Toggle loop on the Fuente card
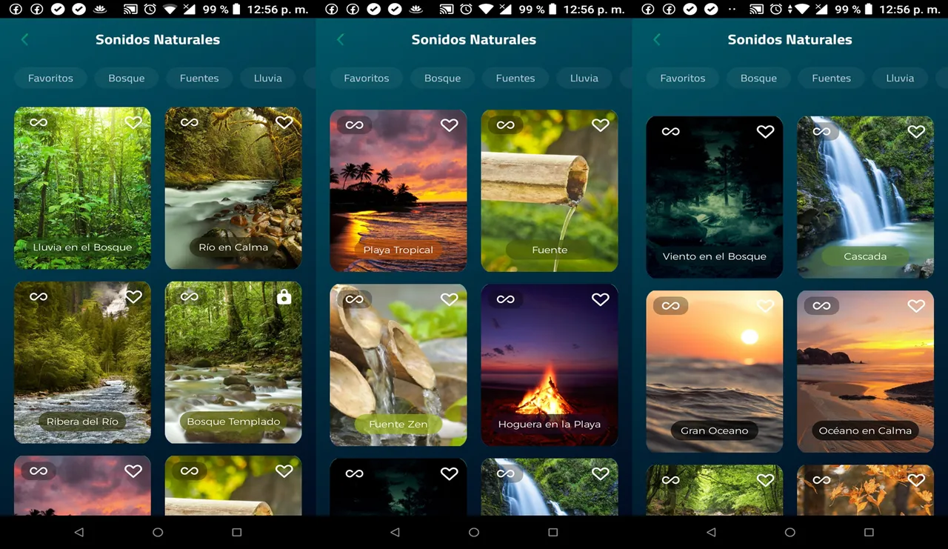This screenshot has height=549, width=948. [506, 125]
